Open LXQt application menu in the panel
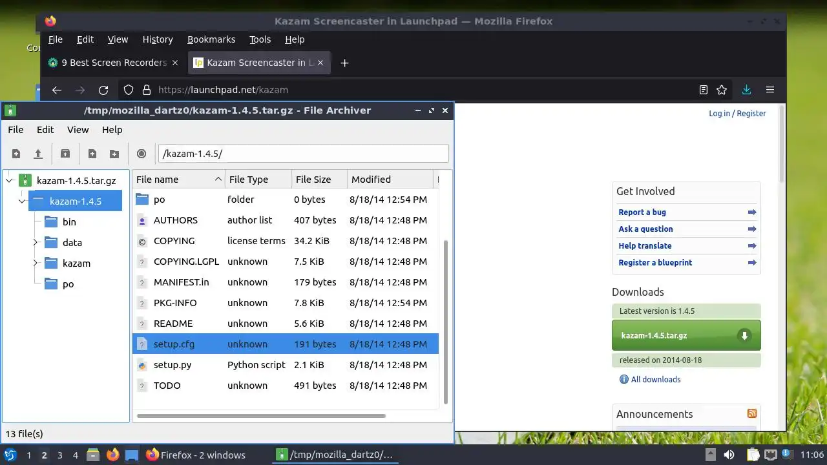This screenshot has width=827, height=465. [10, 455]
